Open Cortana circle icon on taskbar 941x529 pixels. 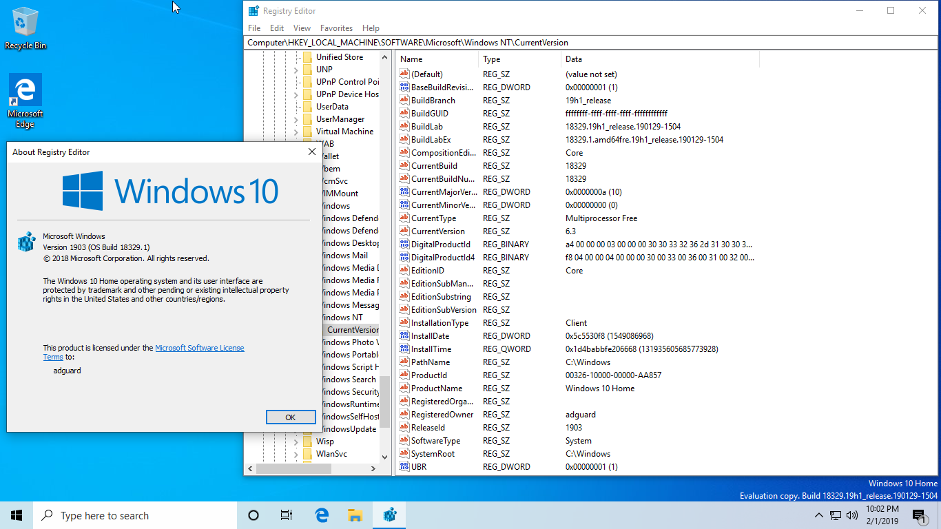(253, 515)
